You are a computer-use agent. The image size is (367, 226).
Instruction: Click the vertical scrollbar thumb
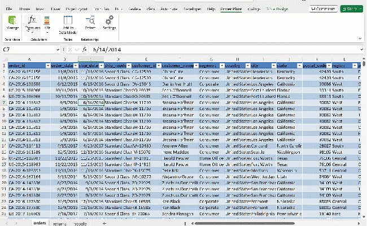tap(364, 63)
